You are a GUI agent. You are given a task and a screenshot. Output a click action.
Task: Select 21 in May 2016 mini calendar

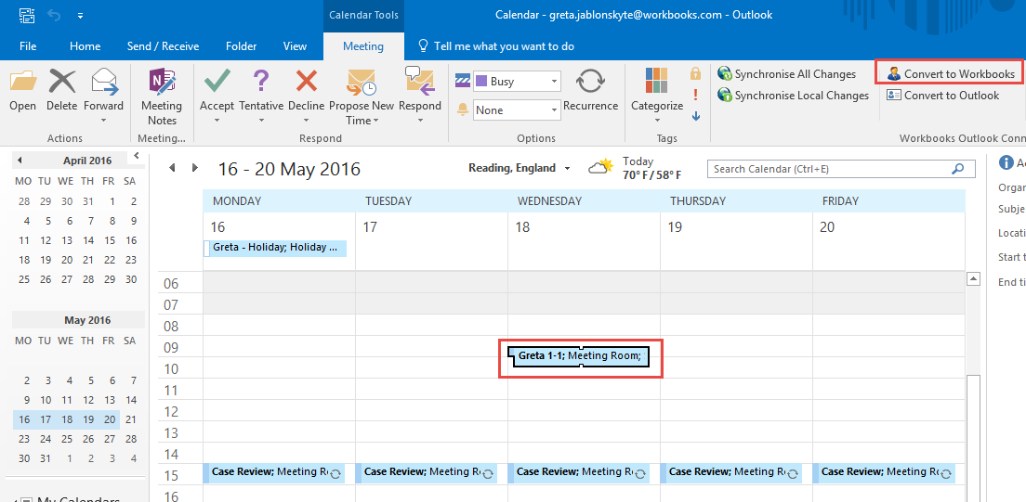coord(131,419)
